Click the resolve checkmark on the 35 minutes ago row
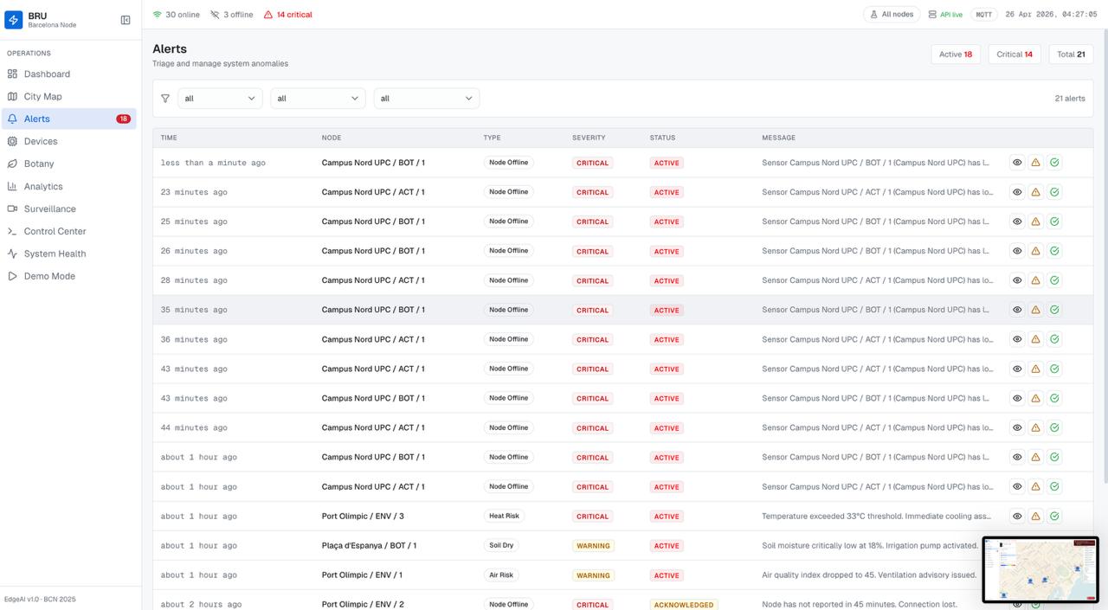 click(1054, 310)
